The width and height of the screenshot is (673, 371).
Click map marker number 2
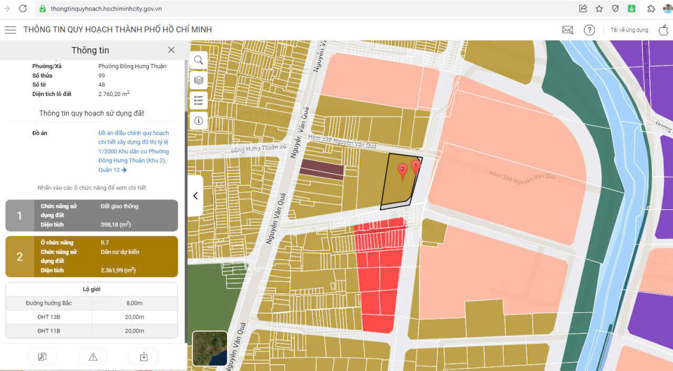click(403, 170)
